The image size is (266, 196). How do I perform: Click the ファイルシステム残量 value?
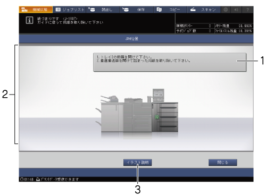(x=245, y=31)
